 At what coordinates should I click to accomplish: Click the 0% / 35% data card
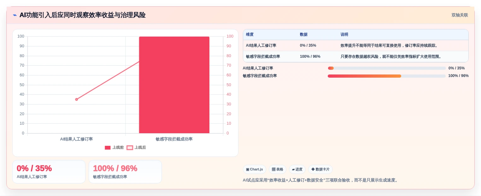[x=49, y=172]
